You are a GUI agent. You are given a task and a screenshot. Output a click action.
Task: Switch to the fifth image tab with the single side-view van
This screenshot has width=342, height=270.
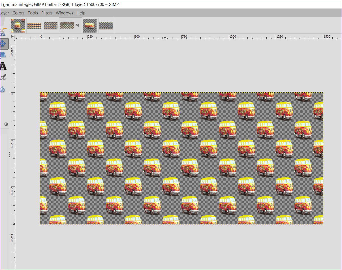pyautogui.click(x=90, y=26)
